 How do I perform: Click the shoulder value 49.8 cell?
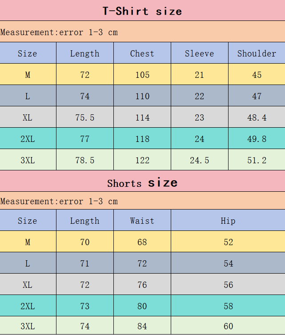point(257,139)
